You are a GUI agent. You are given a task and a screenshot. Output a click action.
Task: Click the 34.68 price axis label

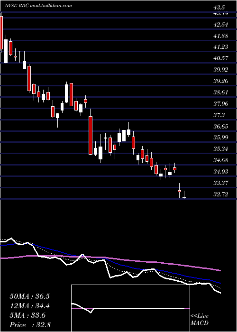click(221, 160)
